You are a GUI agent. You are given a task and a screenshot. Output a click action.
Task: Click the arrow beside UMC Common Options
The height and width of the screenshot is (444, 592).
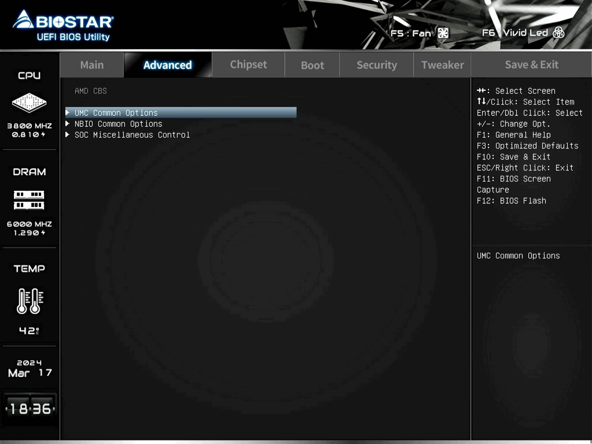[x=68, y=113]
